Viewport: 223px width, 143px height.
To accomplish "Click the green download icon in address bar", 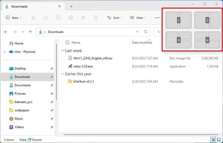I will point(40,32).
